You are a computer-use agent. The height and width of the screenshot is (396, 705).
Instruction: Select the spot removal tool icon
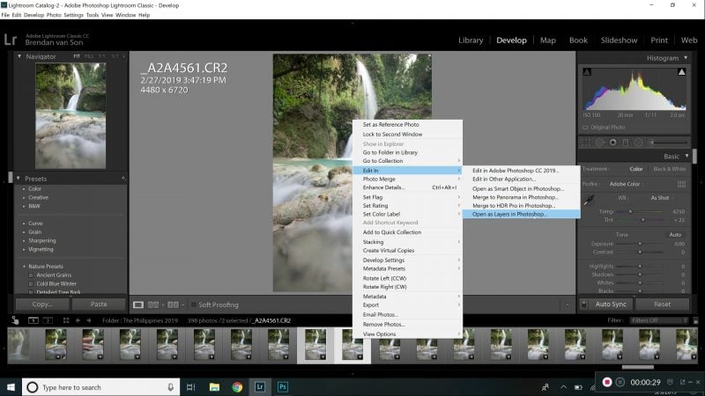pyautogui.click(x=600, y=143)
